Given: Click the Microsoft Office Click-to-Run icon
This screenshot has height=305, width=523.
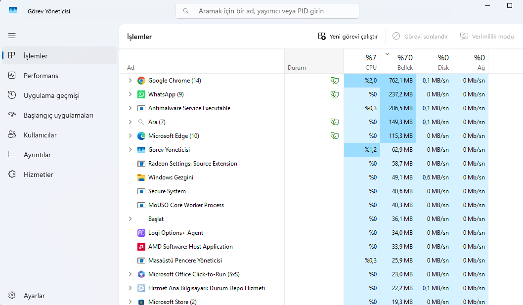Looking at the screenshot, I should click(141, 274).
